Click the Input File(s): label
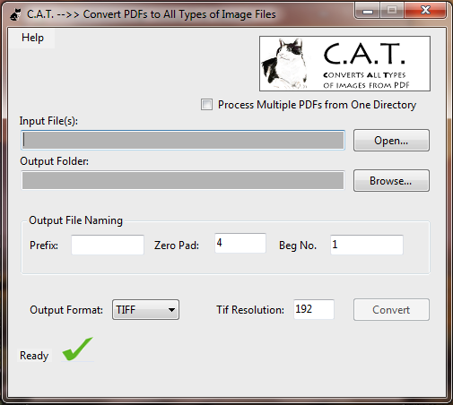453x405 pixels. (48, 121)
